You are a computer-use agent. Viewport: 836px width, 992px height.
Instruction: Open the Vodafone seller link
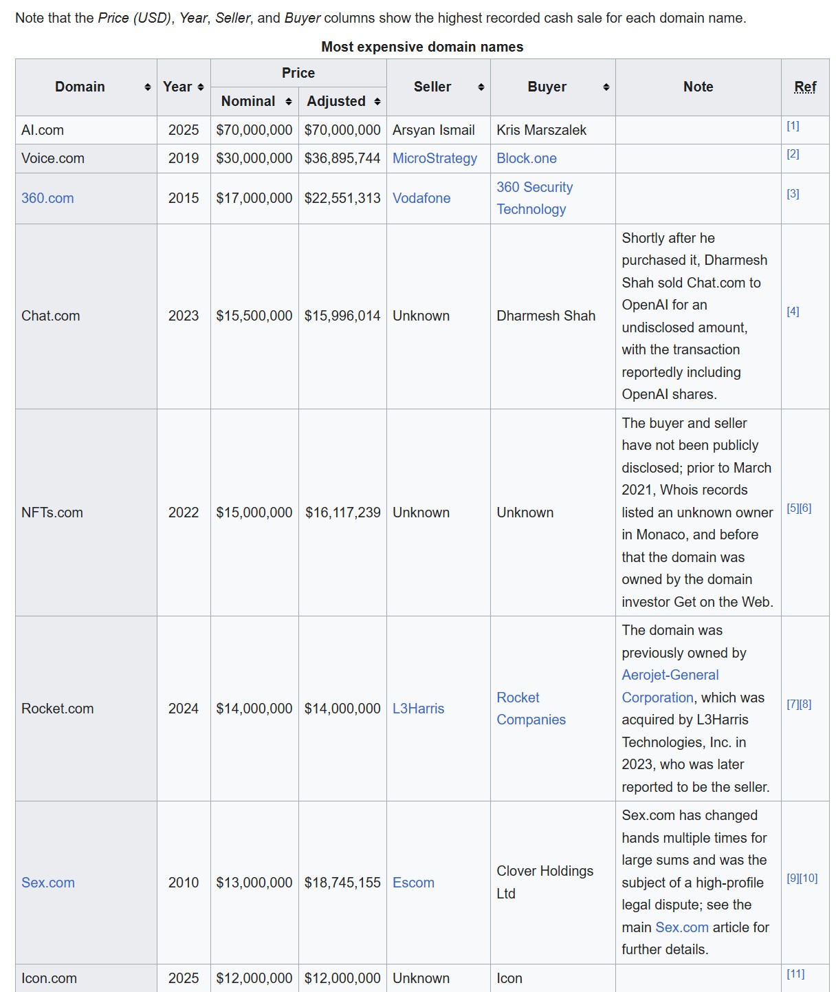(x=421, y=198)
